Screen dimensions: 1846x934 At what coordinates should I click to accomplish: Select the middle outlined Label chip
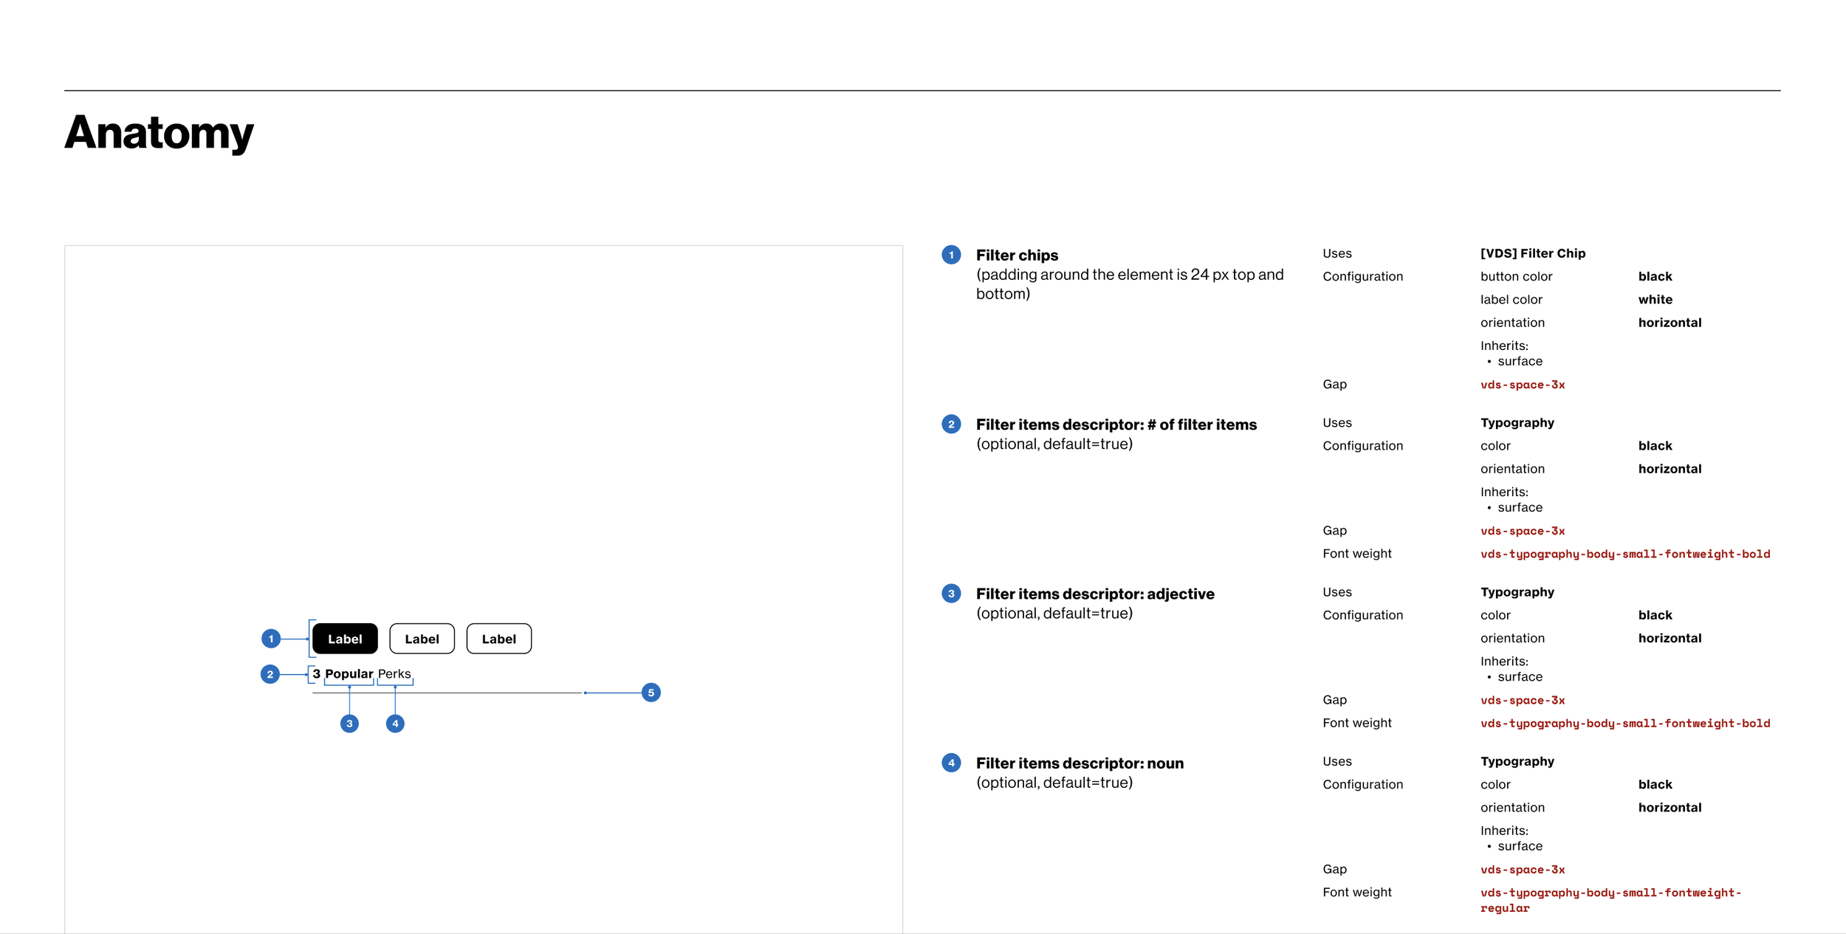(x=422, y=639)
